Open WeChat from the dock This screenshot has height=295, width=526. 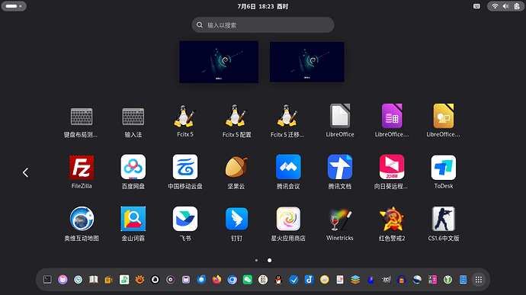click(248, 280)
